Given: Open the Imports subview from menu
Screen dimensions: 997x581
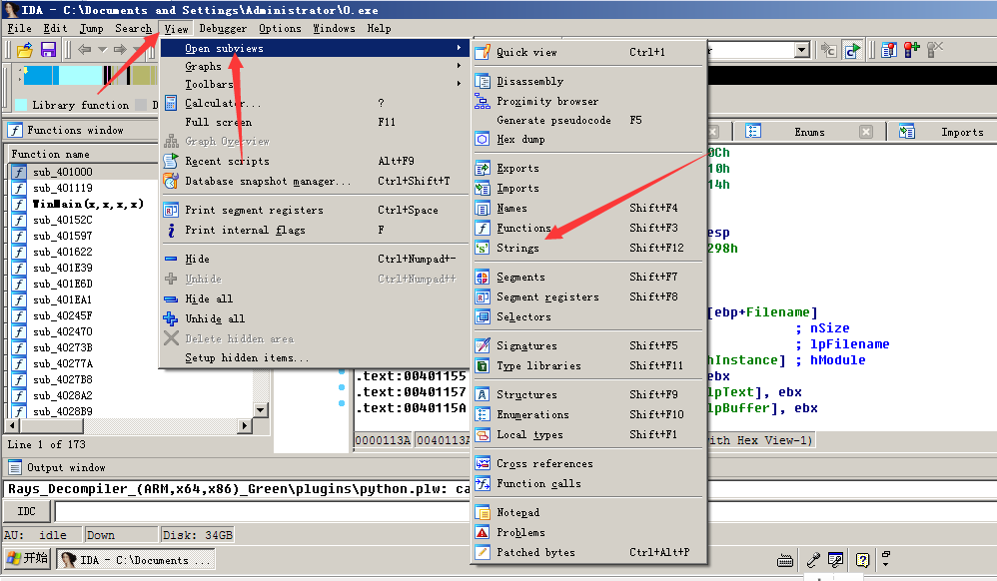Looking at the screenshot, I should tap(588, 188).
